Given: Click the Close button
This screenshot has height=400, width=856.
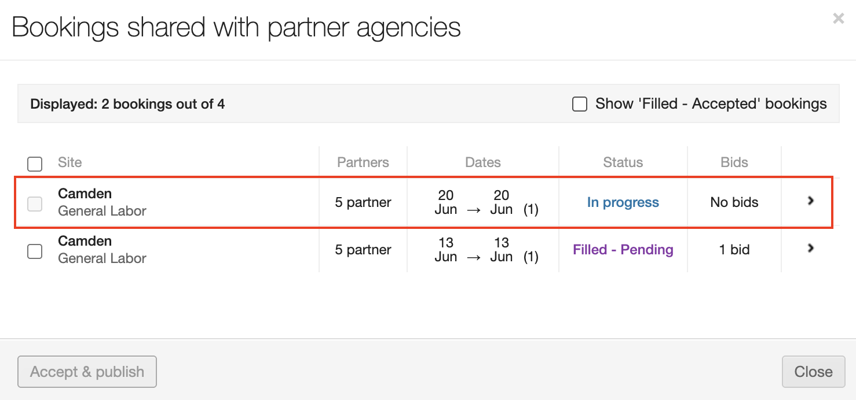Looking at the screenshot, I should [813, 372].
